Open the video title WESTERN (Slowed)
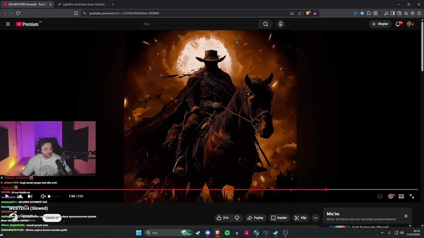424x238 pixels. coord(28,208)
